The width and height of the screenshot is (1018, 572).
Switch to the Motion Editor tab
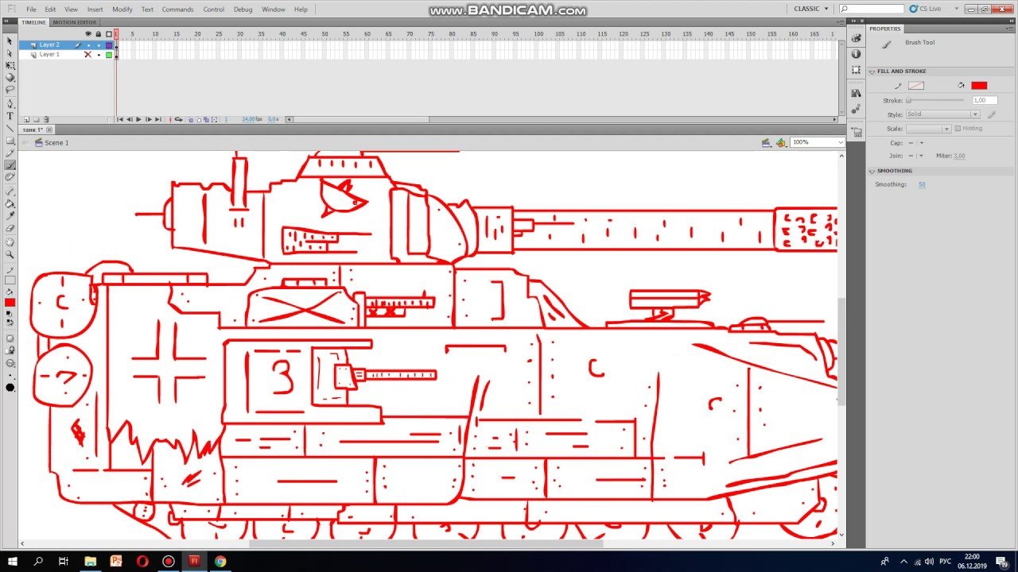tap(74, 22)
